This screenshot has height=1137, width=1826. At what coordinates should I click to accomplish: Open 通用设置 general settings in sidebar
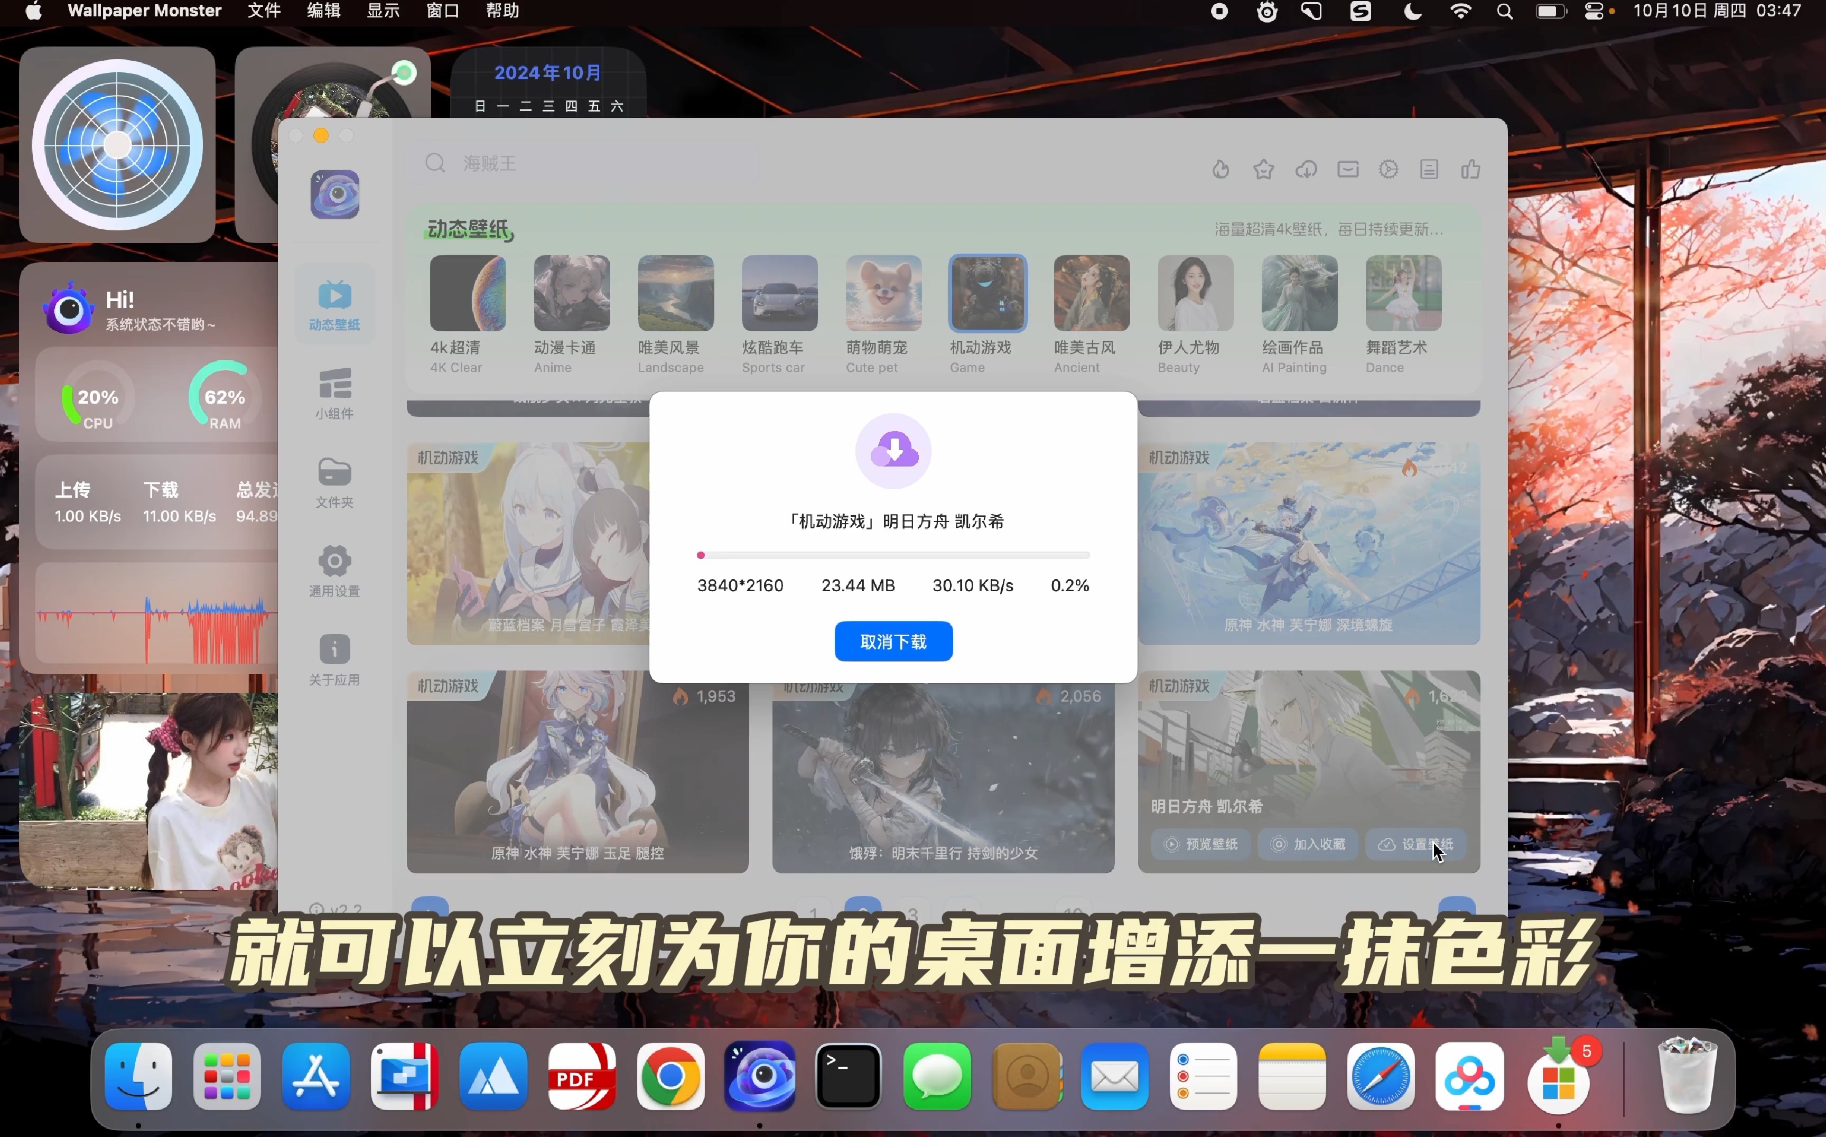pos(334,571)
